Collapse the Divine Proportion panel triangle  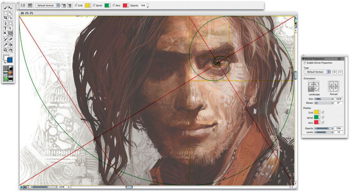(303, 59)
